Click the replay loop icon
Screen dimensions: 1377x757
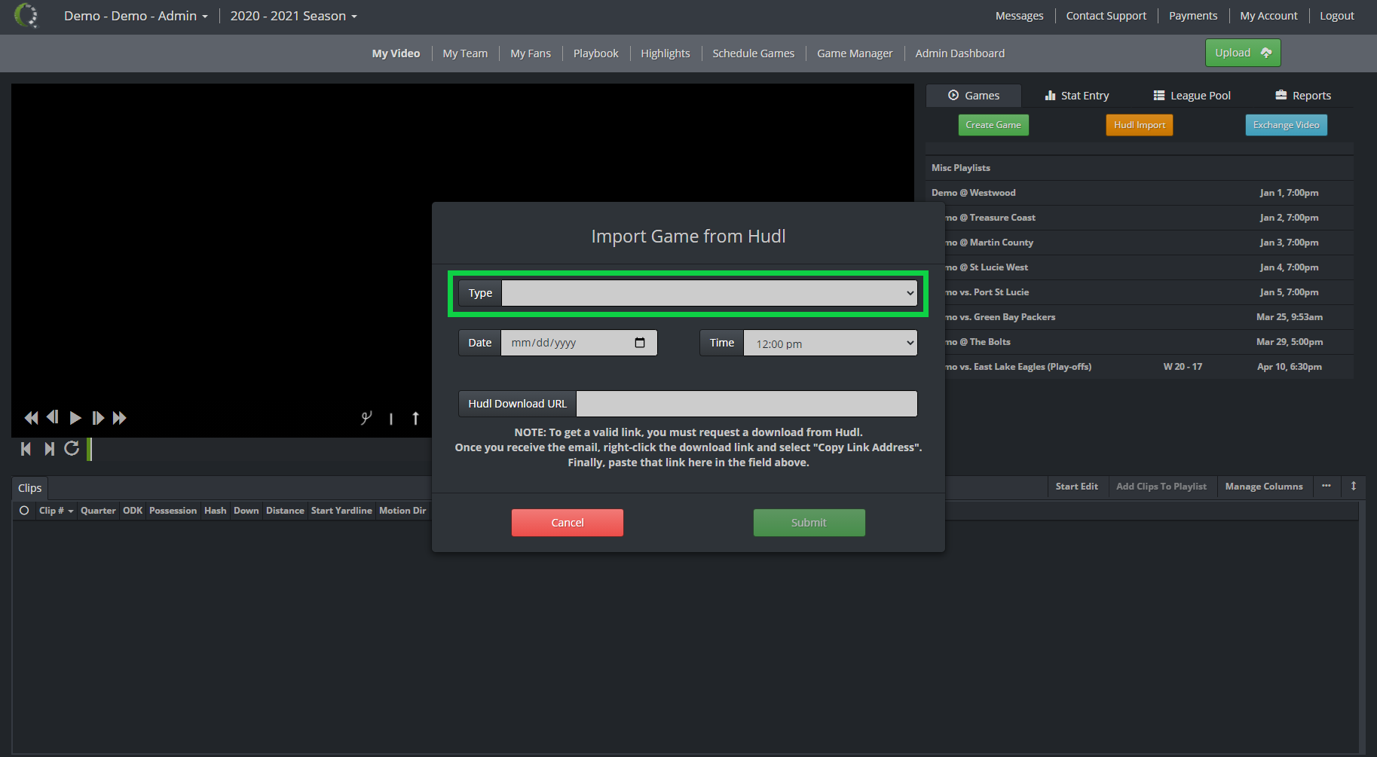click(x=72, y=449)
